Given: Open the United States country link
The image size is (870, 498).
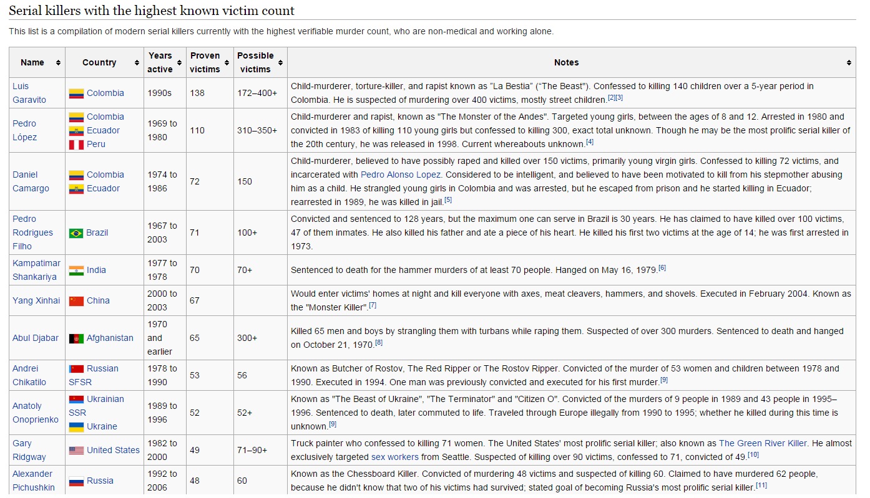Looking at the screenshot, I should 113,450.
